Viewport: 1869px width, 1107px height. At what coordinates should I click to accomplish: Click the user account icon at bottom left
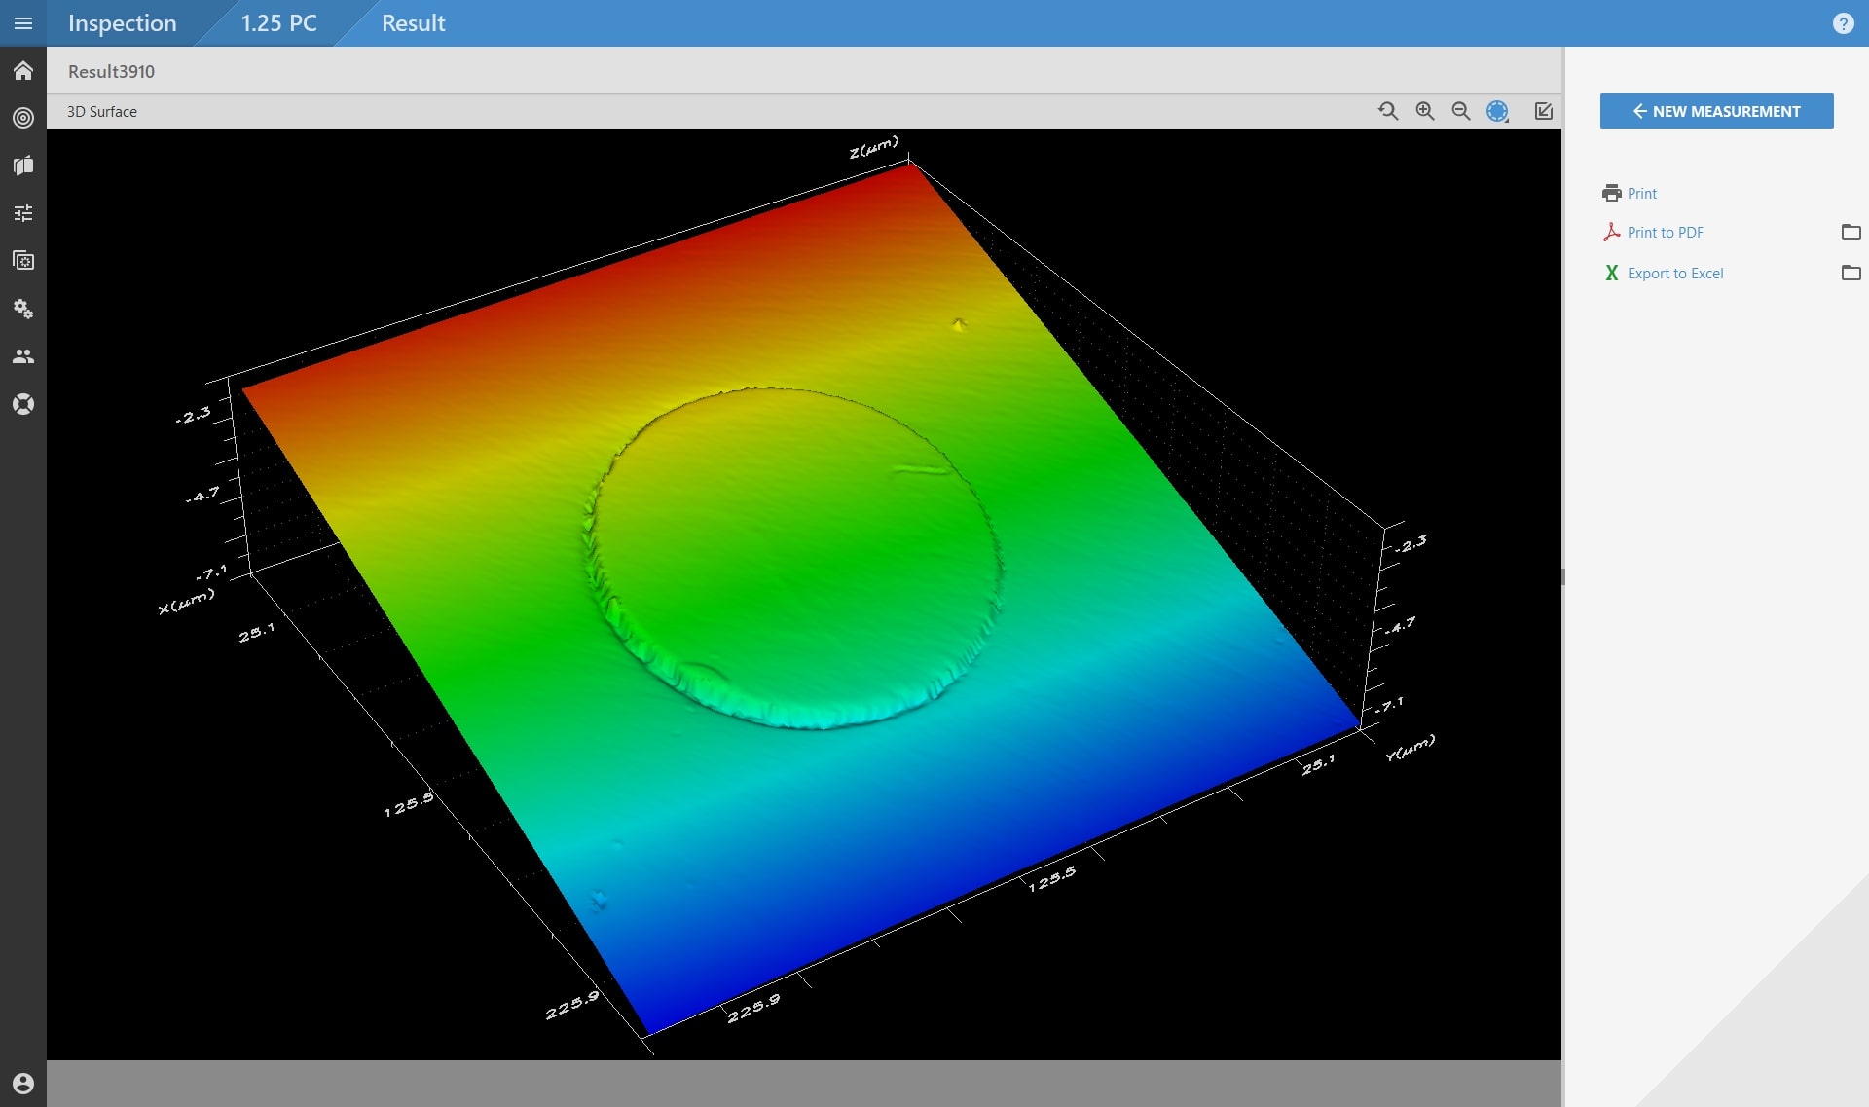[22, 1083]
